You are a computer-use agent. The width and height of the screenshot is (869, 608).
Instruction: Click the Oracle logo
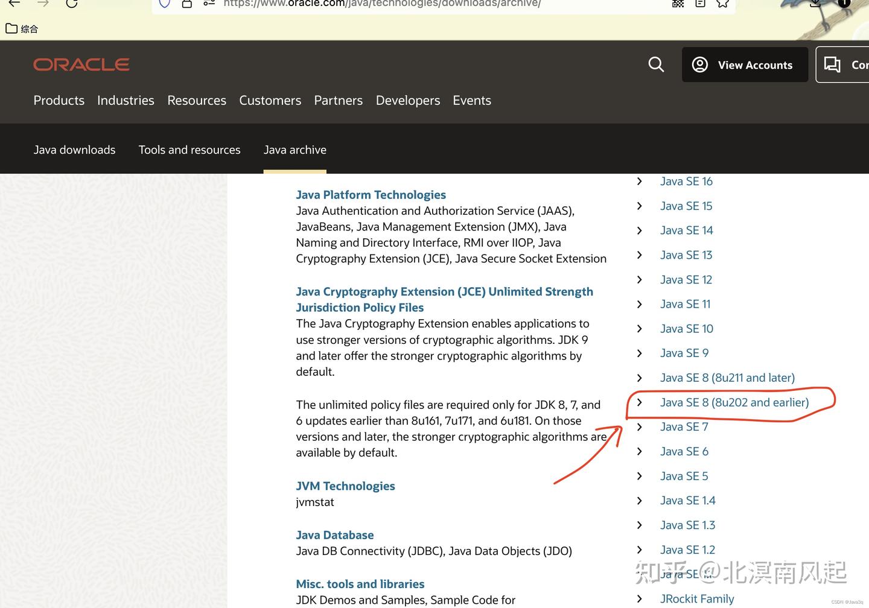click(x=81, y=65)
